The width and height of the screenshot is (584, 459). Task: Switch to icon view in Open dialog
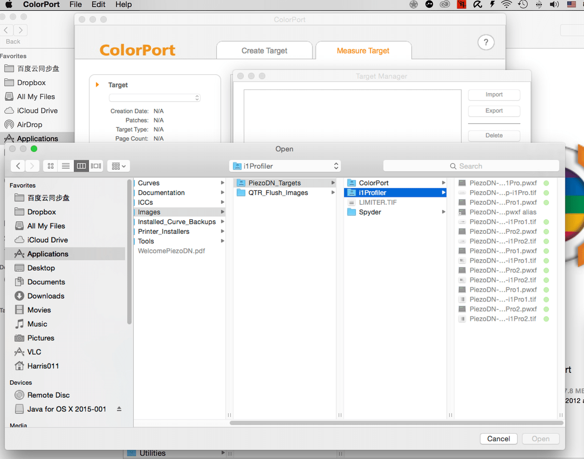coord(50,166)
